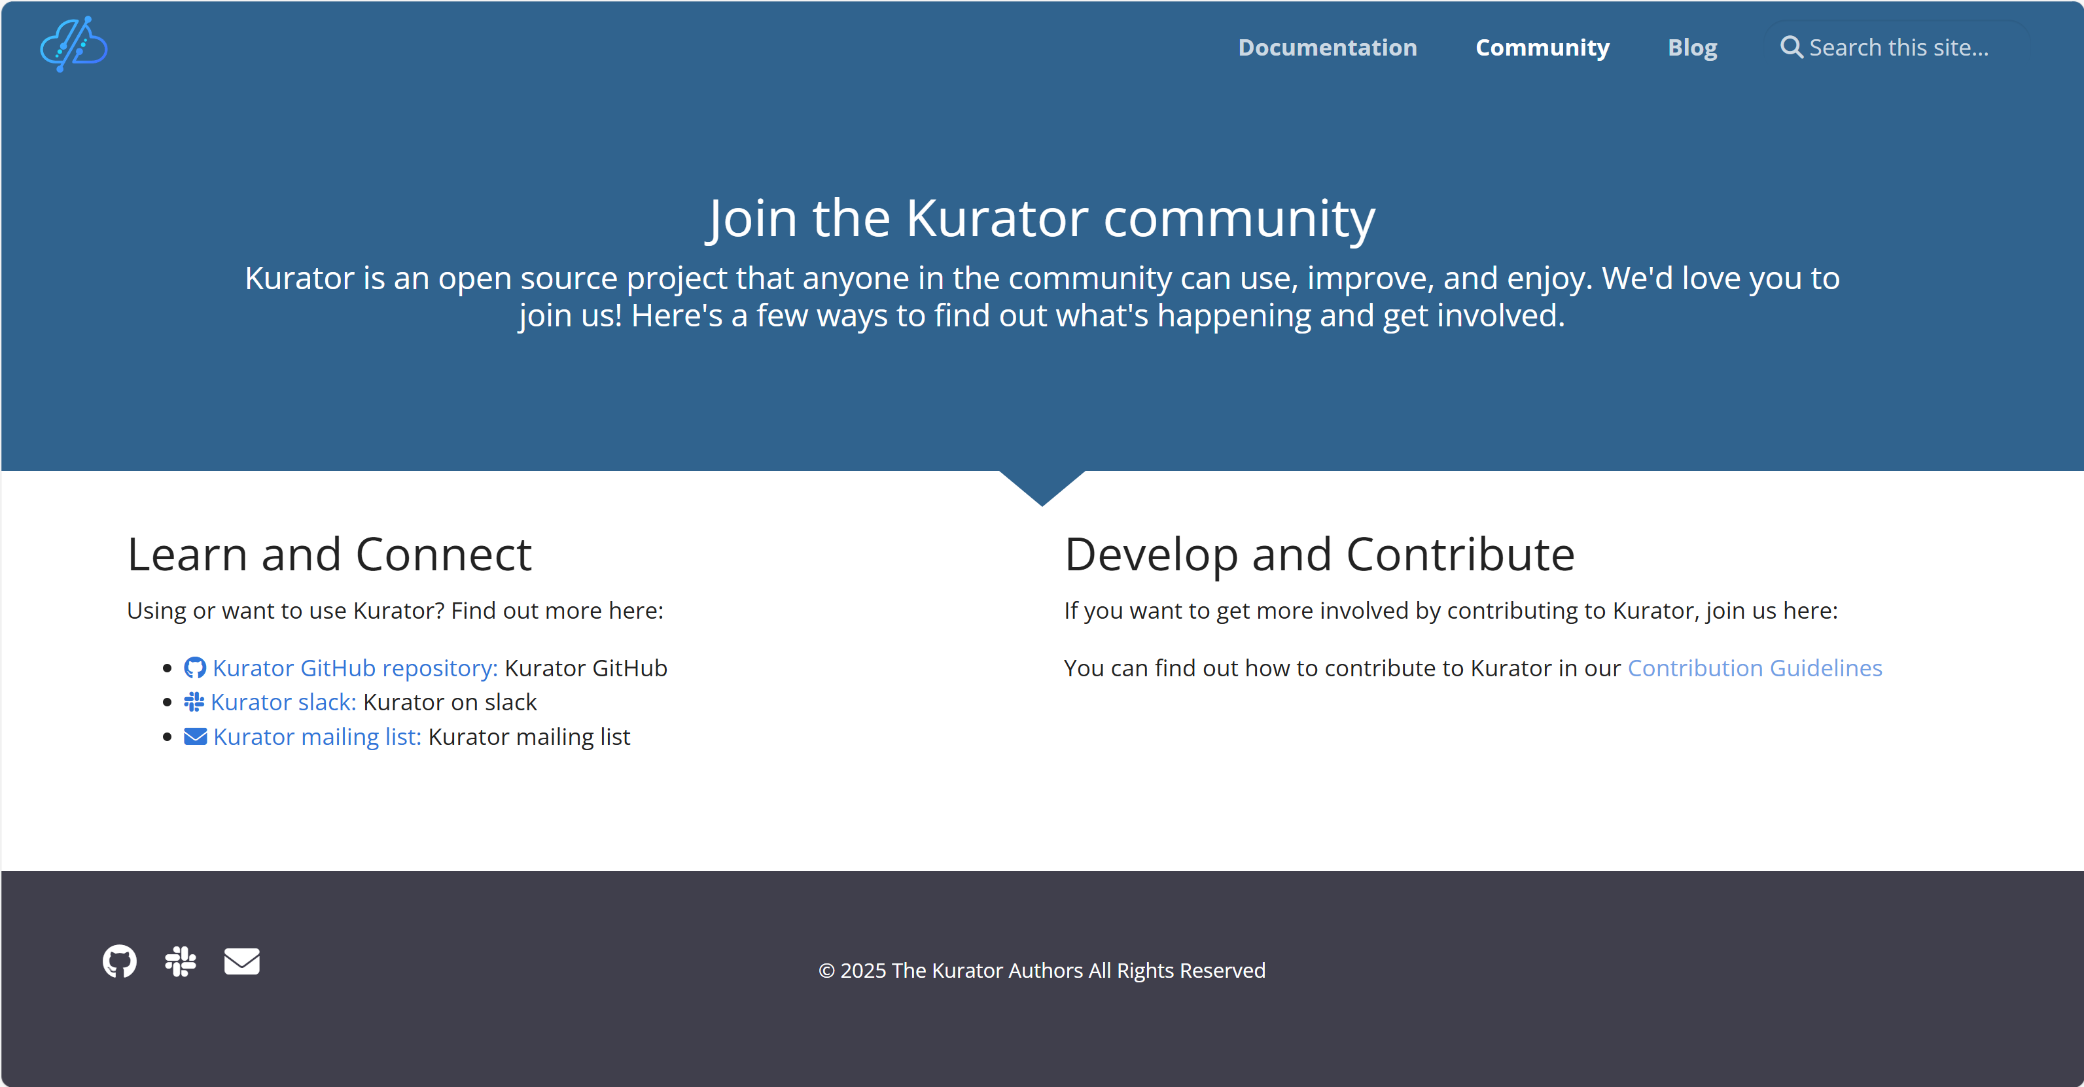Open the footer email envelope icon
2084x1087 pixels.
click(x=241, y=961)
